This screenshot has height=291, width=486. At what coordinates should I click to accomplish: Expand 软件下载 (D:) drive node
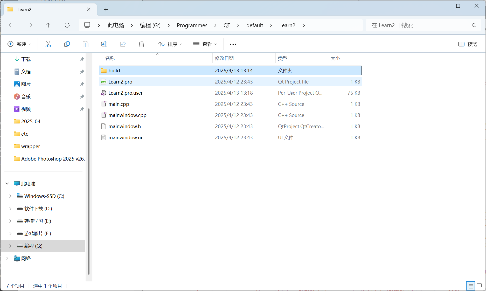[x=10, y=209]
